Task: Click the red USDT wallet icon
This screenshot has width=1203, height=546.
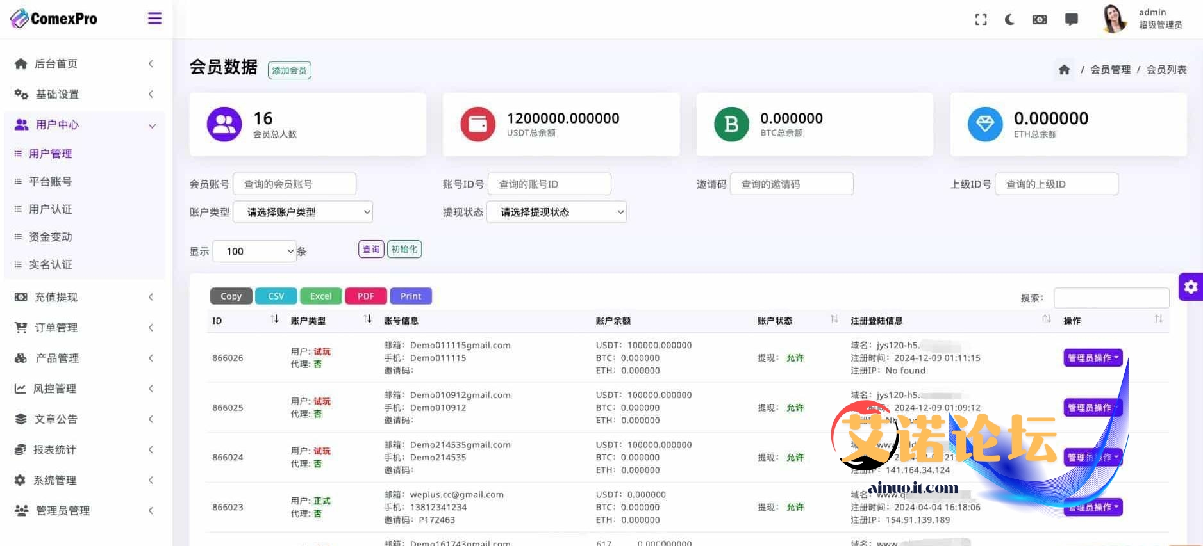Action: (477, 124)
